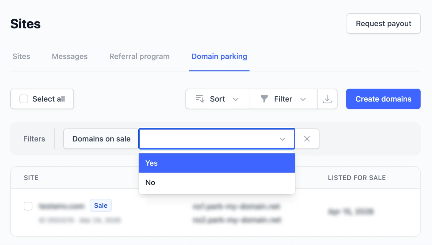Image resolution: width=432 pixels, height=245 pixels.
Task: Check the first site row checkbox
Action: [28, 206]
